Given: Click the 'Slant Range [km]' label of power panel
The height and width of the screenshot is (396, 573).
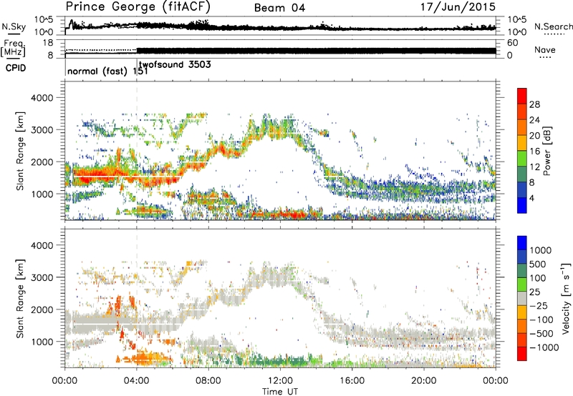Looking at the screenshot, I should [20, 151].
